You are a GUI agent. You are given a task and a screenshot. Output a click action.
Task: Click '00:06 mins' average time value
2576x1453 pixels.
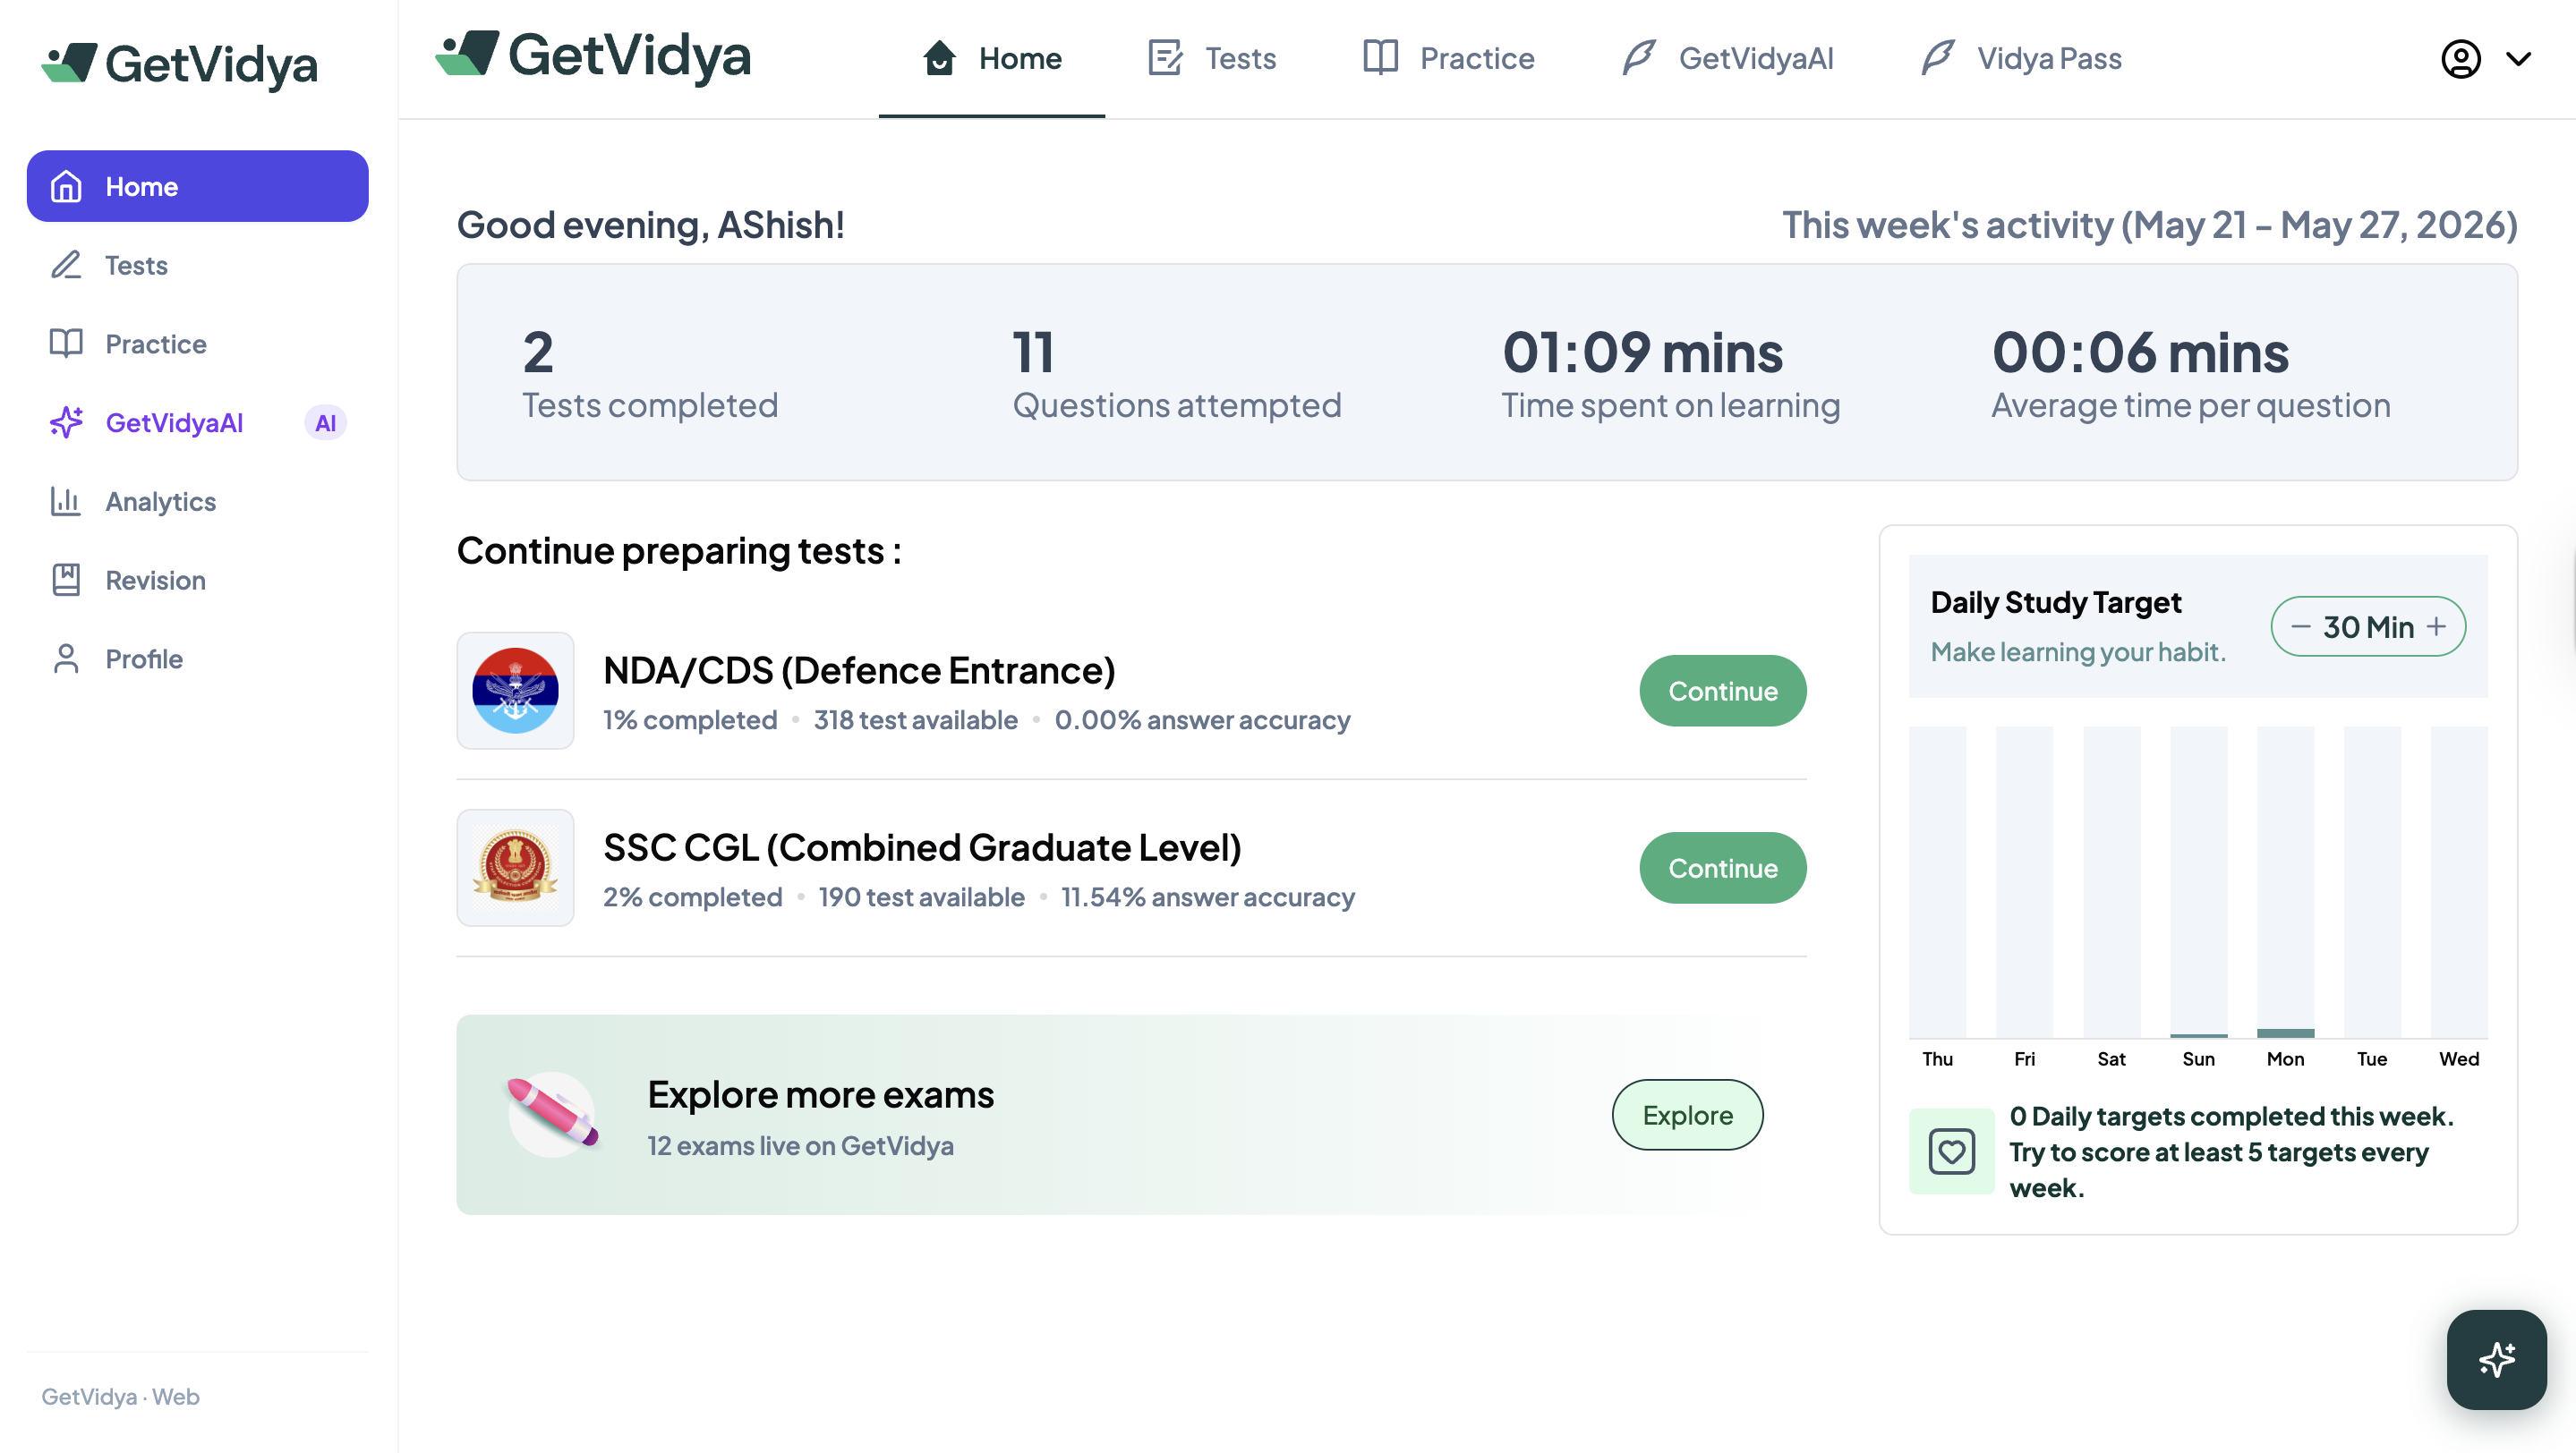pyautogui.click(x=2140, y=352)
